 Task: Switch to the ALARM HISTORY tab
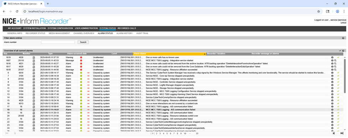point(124,33)
